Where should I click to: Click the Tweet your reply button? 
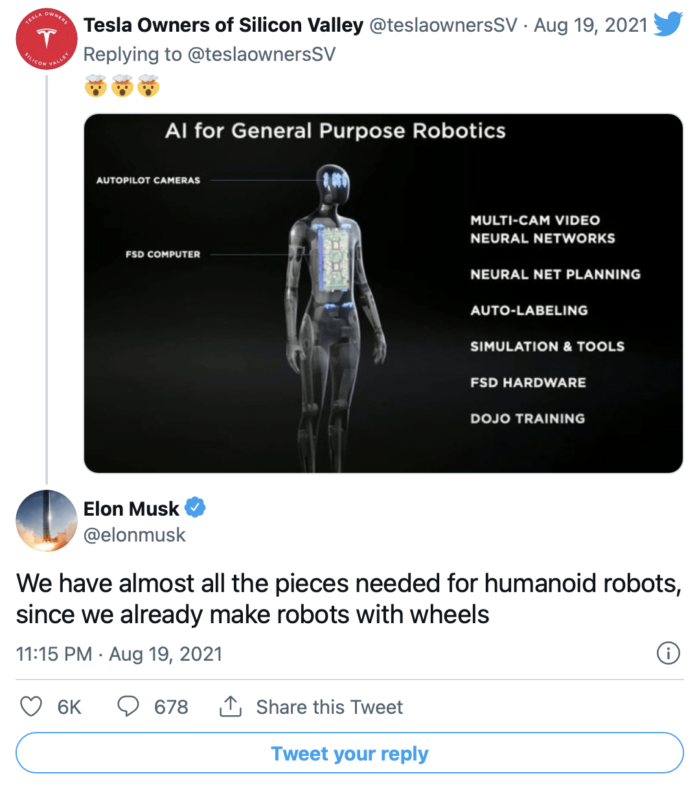(349, 753)
